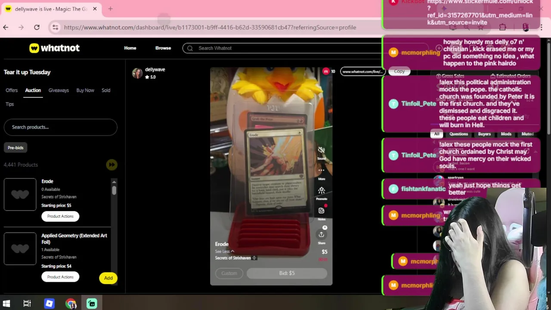Open the More options ellipsis on the stream
The width and height of the screenshot is (551, 310).
point(321,170)
